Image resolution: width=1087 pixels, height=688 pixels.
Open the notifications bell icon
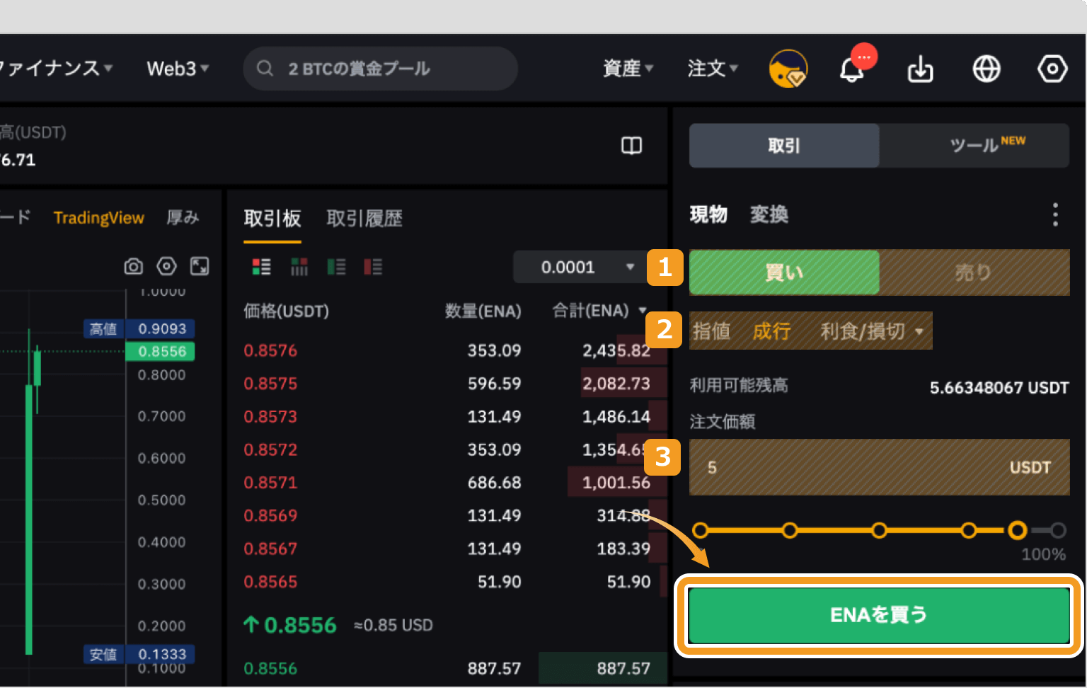[x=852, y=69]
